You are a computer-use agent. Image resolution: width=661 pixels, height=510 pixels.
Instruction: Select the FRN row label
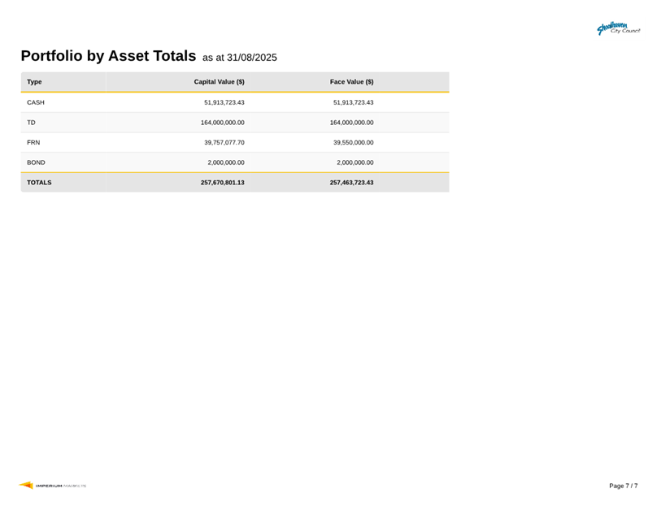coord(34,142)
